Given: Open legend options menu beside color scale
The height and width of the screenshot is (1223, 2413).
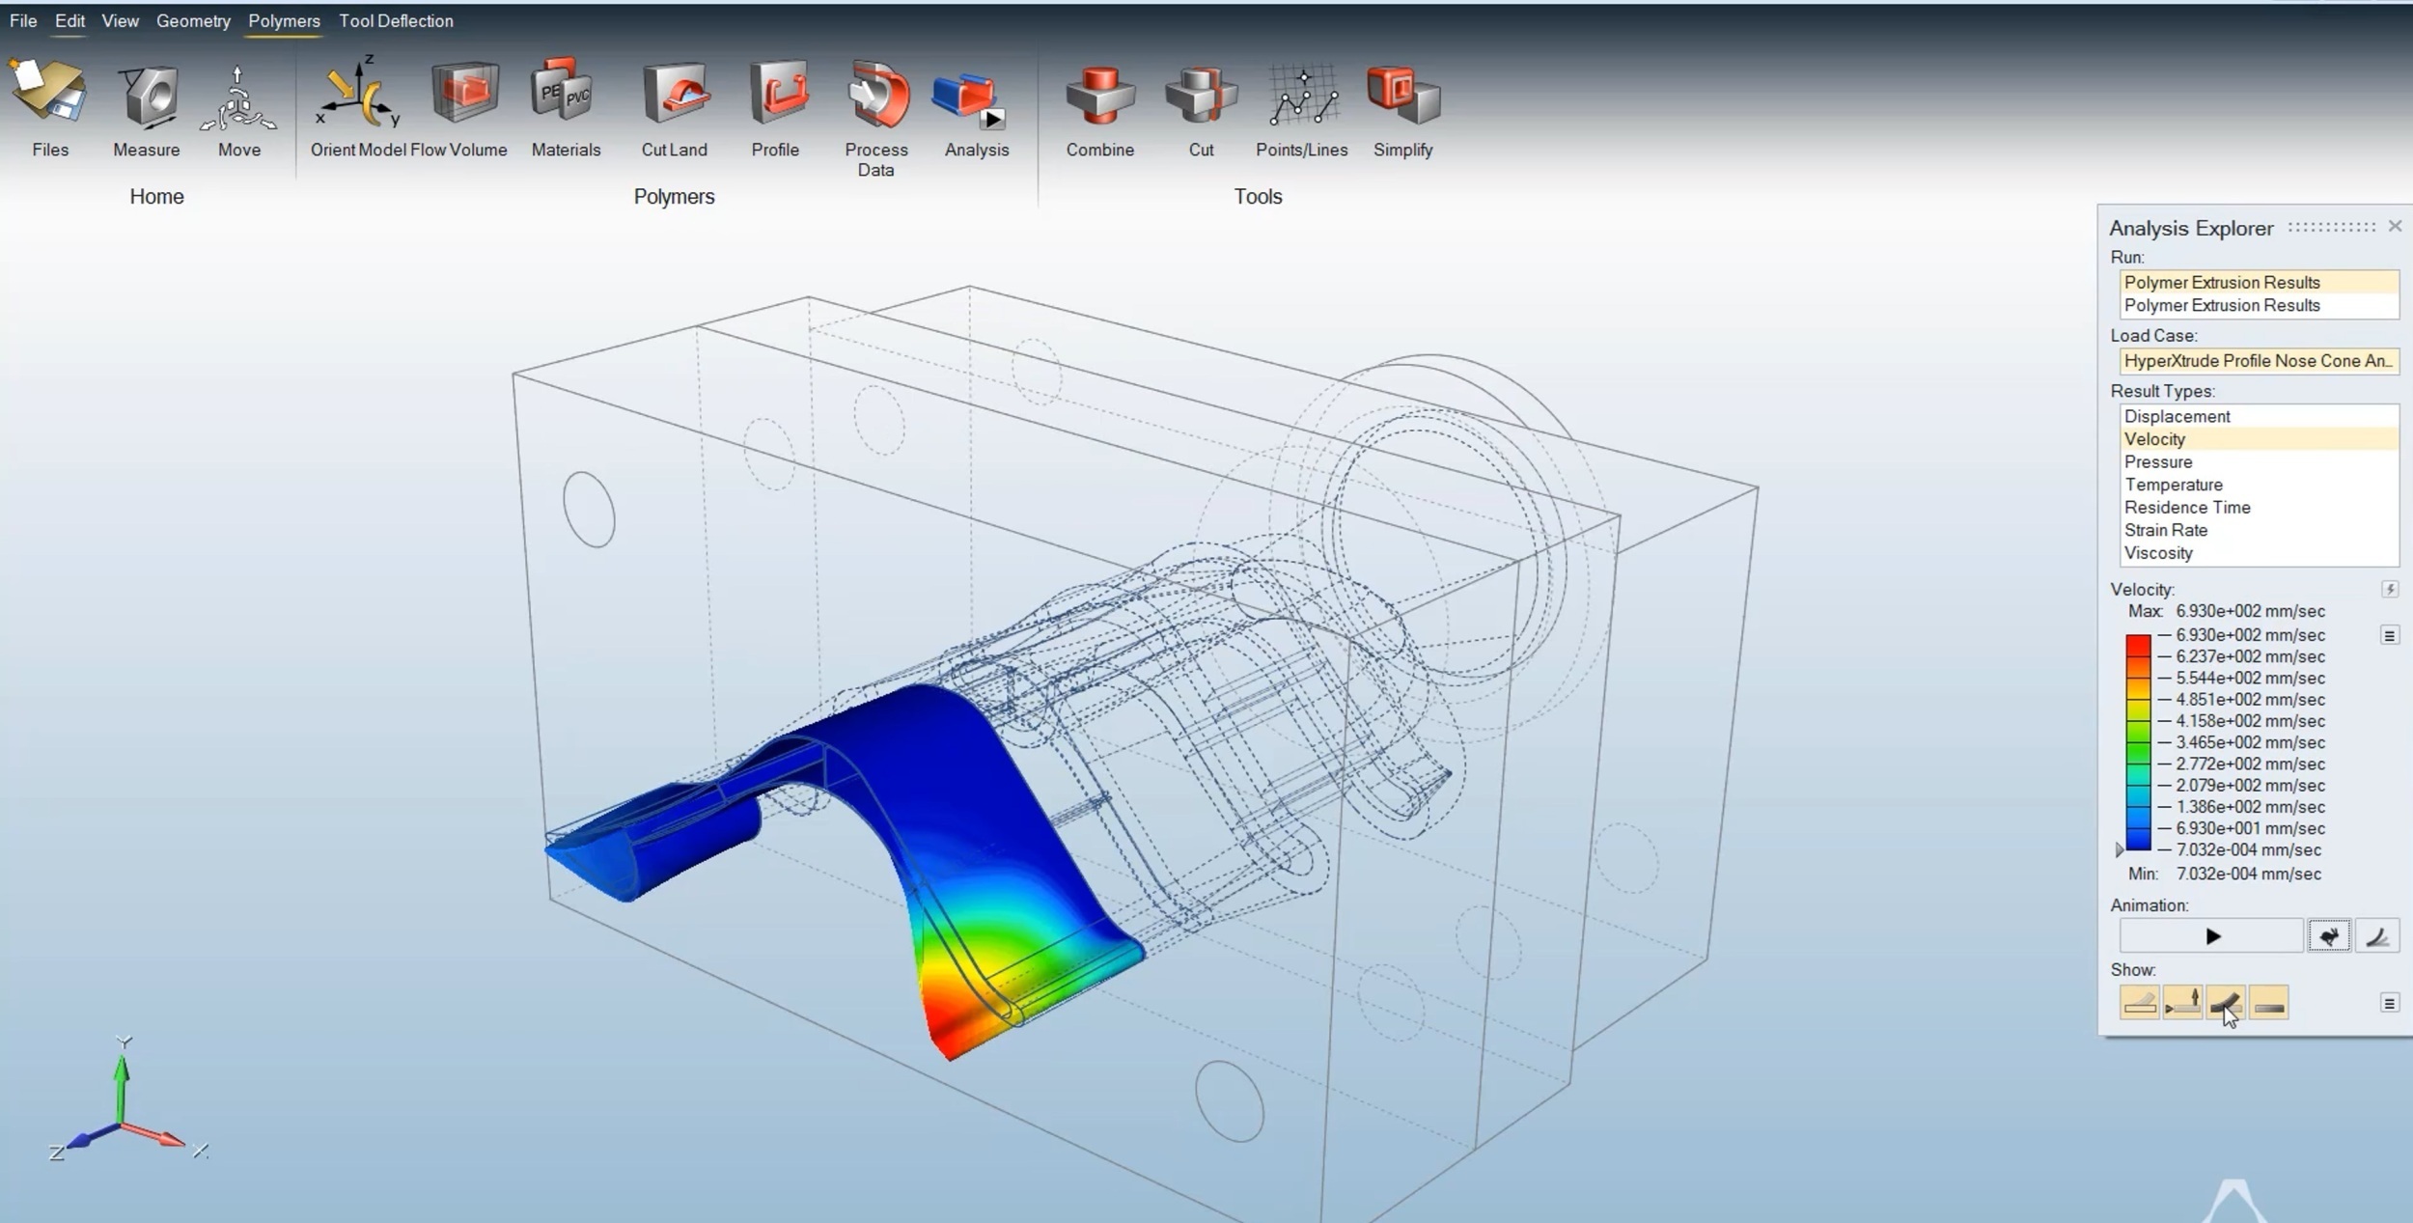Looking at the screenshot, I should [2389, 635].
